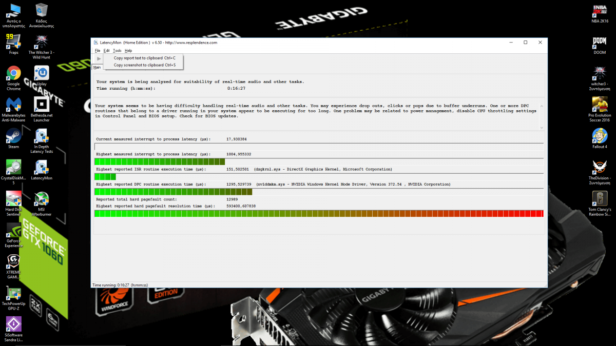
Task: Click the dxgkrnl.sys DirectX Graphics Kernel text
Action: (323, 169)
